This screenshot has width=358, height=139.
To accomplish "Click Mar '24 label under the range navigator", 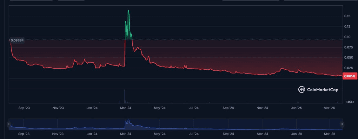I will pyautogui.click(x=126, y=134).
